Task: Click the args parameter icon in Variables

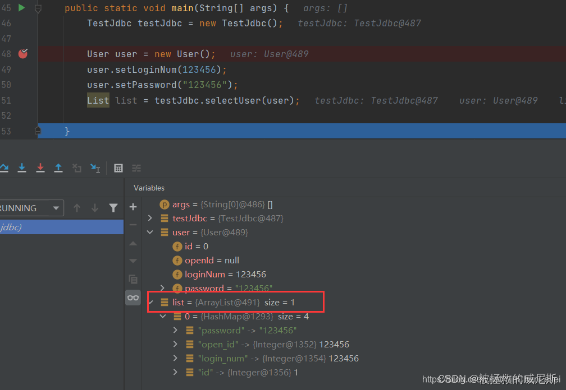Action: [164, 205]
